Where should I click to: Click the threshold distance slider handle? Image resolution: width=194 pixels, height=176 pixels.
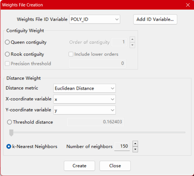11,132
